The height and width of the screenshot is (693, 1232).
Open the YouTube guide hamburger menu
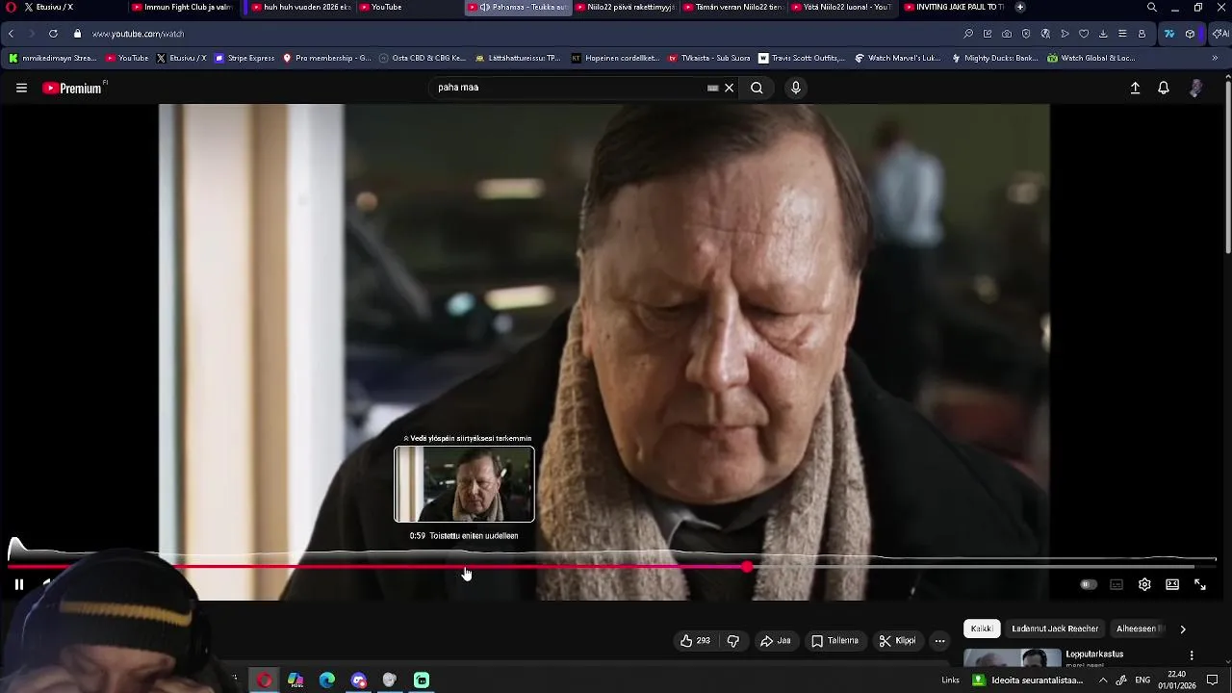pyautogui.click(x=21, y=88)
